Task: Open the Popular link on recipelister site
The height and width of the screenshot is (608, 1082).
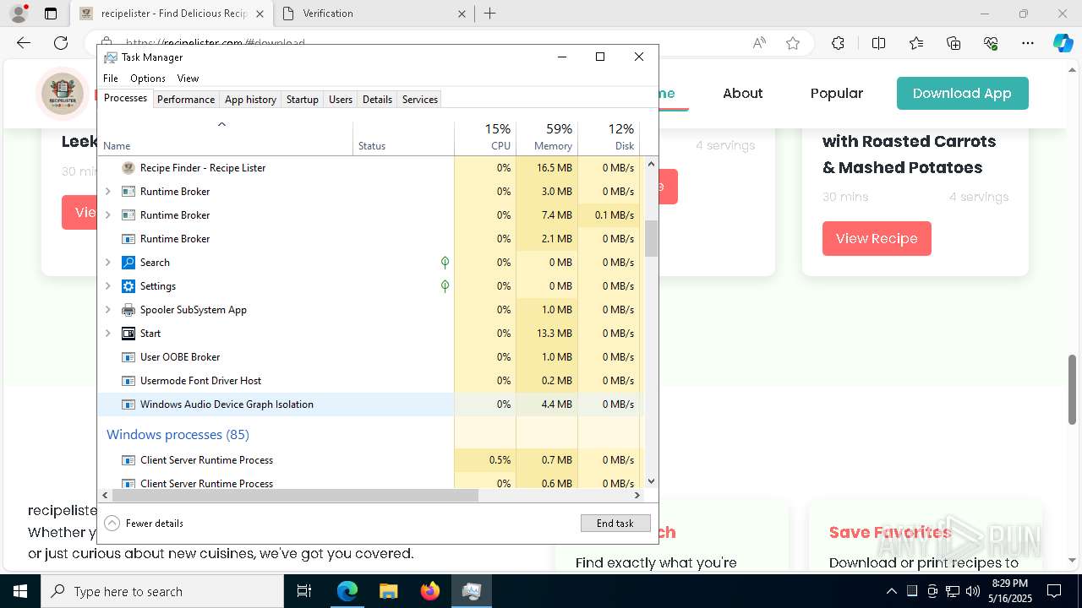Action: point(837,94)
